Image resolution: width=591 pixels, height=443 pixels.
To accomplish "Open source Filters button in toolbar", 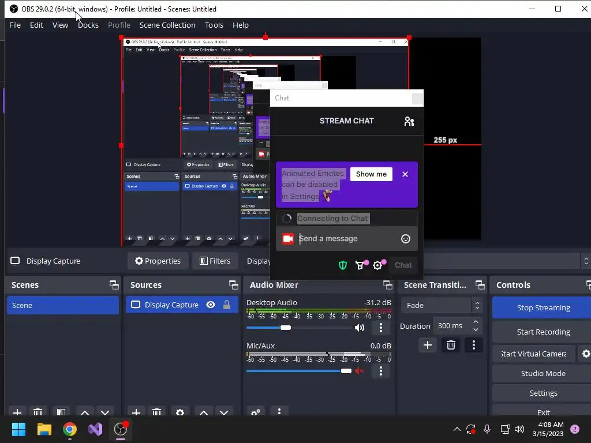I will [215, 261].
